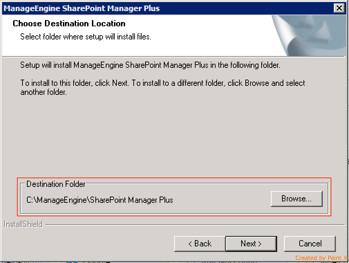
Task: Click the separator line beside InstallShield
Action: point(194,225)
